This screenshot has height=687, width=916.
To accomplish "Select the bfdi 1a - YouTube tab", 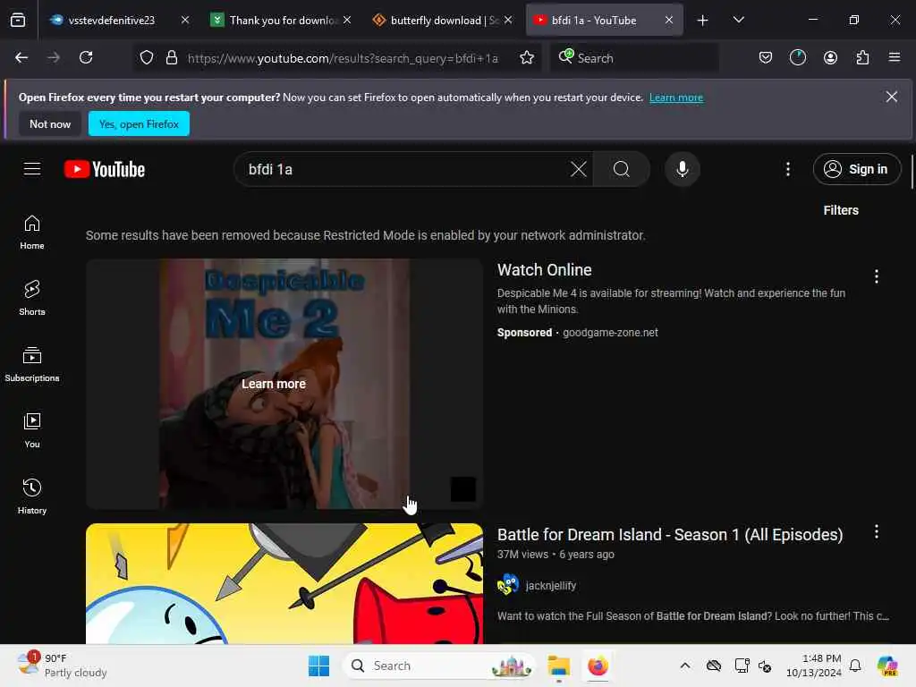I will click(x=604, y=20).
